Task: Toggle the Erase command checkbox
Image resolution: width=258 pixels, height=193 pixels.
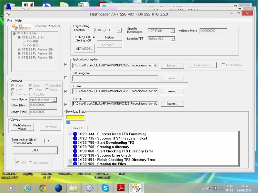Action: point(13,86)
